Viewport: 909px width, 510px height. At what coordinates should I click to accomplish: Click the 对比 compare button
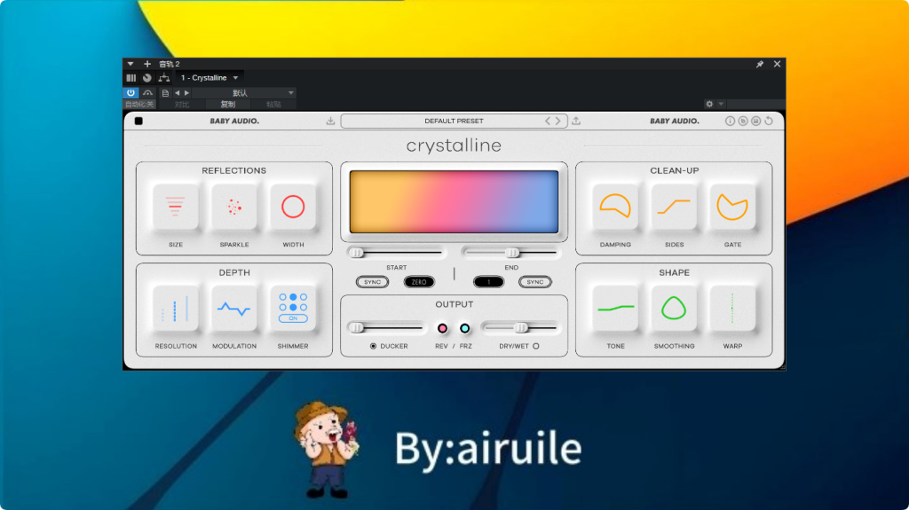[x=182, y=105]
